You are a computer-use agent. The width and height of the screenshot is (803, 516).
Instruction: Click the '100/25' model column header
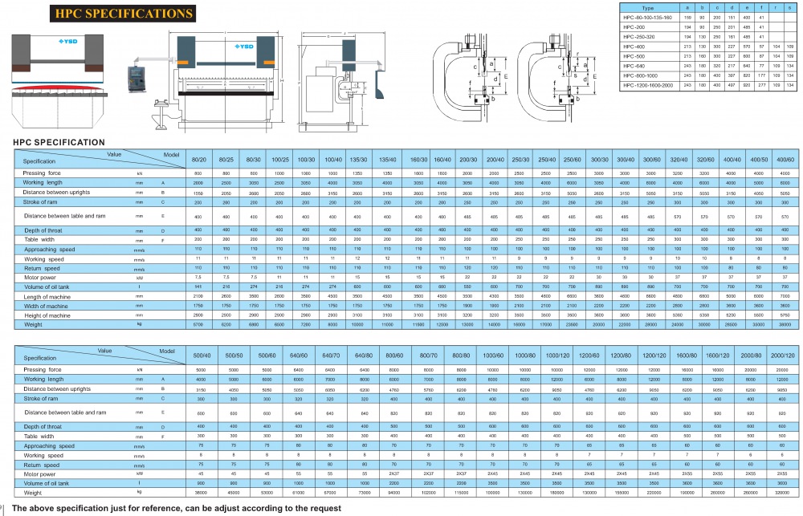(280, 160)
